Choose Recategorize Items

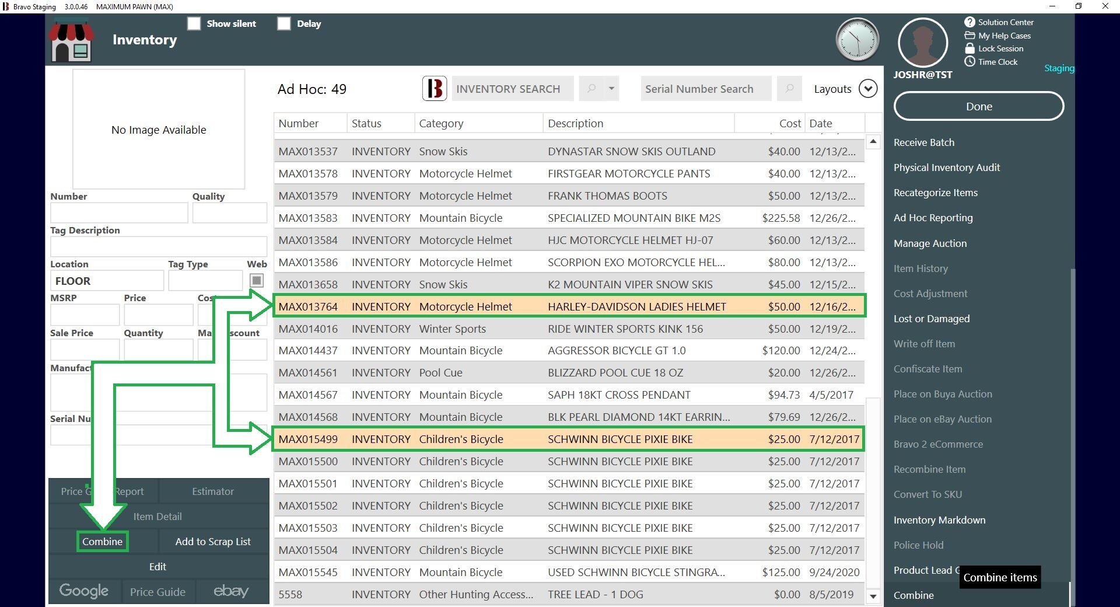point(936,193)
